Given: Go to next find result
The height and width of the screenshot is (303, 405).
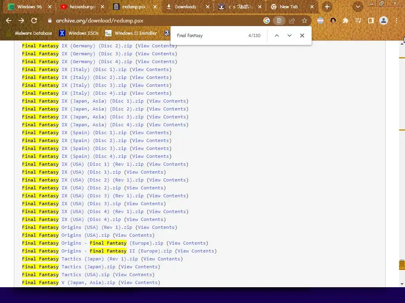Looking at the screenshot, I should point(289,36).
